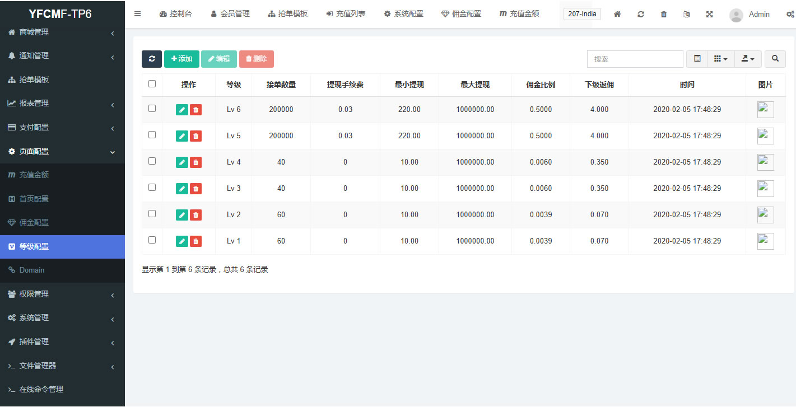Viewport: 796px width, 407px height.
Task: Click the language translate icon in navbar
Action: (686, 14)
